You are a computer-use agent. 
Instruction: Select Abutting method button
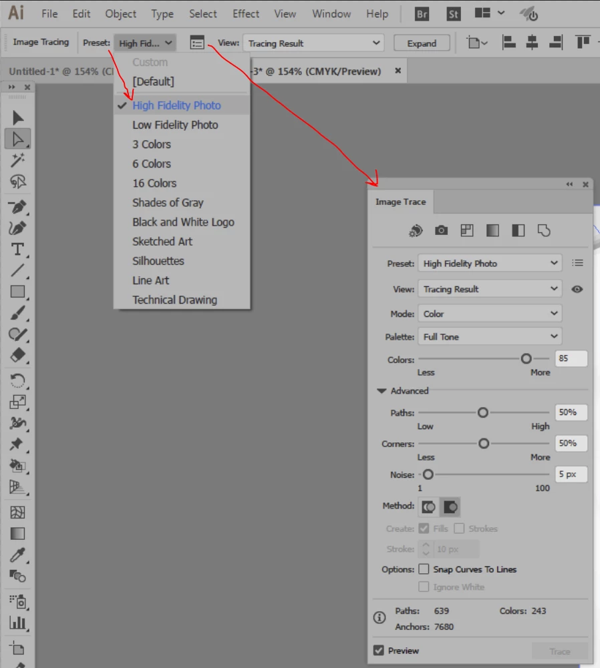point(428,507)
